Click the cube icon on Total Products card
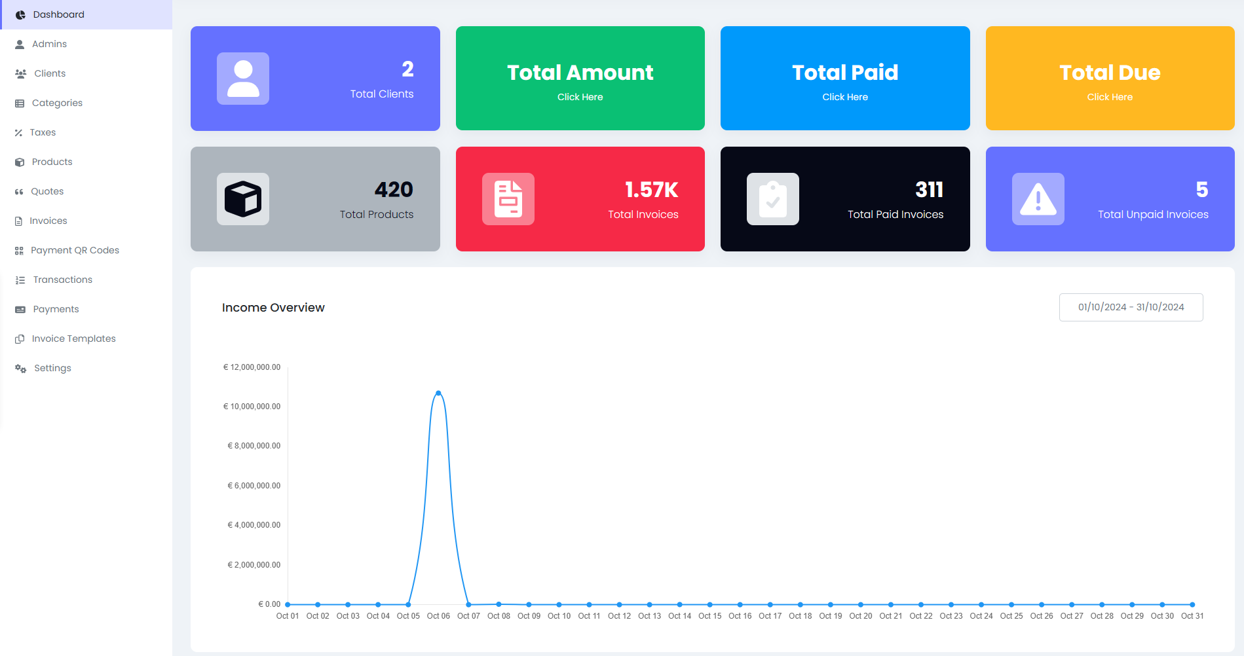The height and width of the screenshot is (656, 1244). point(243,199)
